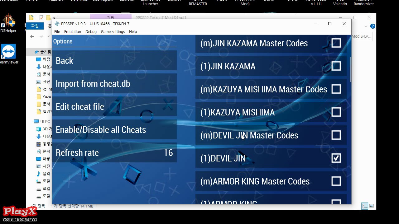Click the Refresh rate value 16
399x224 pixels.
[x=168, y=153]
